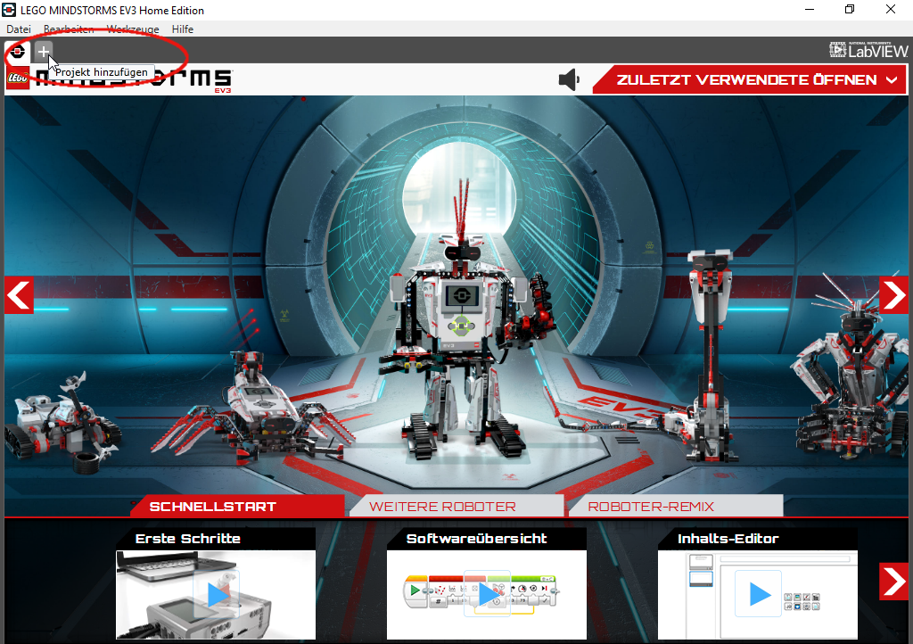This screenshot has width=913, height=644.
Task: Show next robot with right arrow
Action: (x=893, y=295)
